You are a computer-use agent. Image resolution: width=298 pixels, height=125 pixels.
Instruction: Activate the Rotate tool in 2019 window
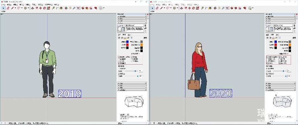tap(44, 8)
